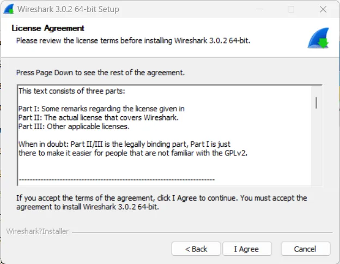The image size is (340, 264).
Task: Click the "Press Page Down" instruction text
Action: (101, 73)
